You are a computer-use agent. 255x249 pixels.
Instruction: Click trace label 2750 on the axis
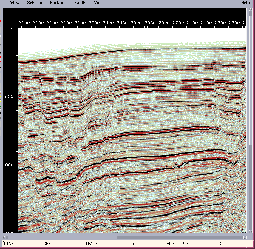[x=94, y=23]
